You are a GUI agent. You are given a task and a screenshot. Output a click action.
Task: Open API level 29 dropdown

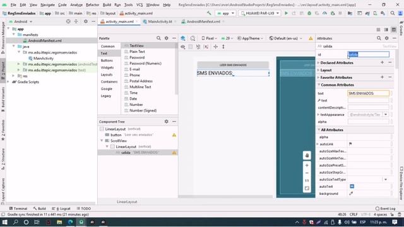click(227, 38)
